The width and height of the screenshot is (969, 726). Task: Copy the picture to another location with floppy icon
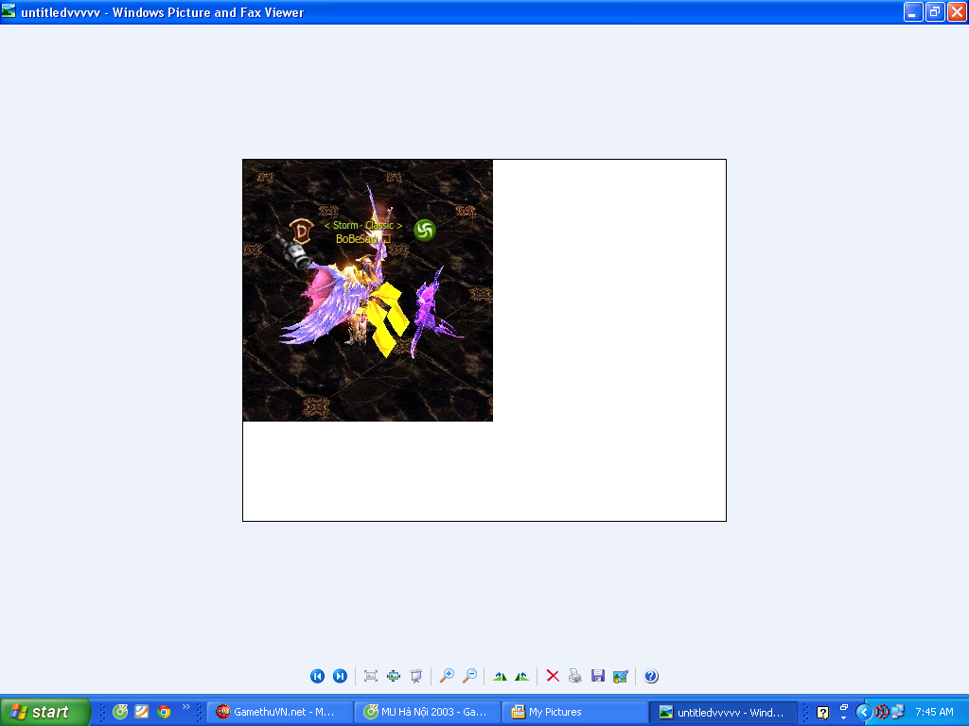pyautogui.click(x=598, y=676)
